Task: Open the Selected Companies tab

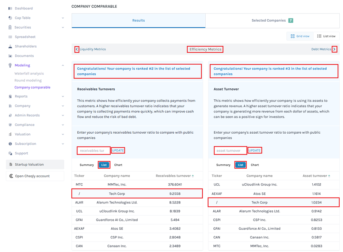Action: 272,21
